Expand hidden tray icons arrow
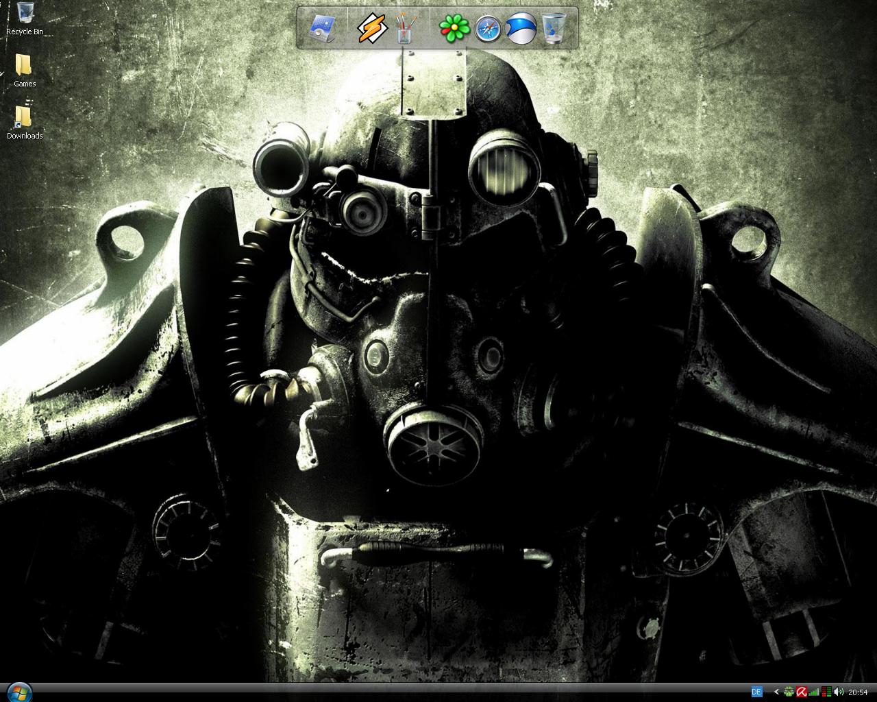Viewport: 877px width, 702px height. tap(777, 692)
